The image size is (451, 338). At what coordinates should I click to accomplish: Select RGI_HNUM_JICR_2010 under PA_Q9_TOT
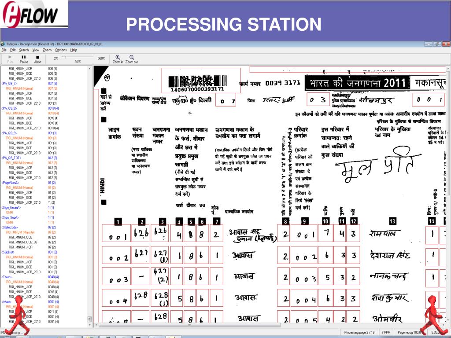click(x=25, y=178)
